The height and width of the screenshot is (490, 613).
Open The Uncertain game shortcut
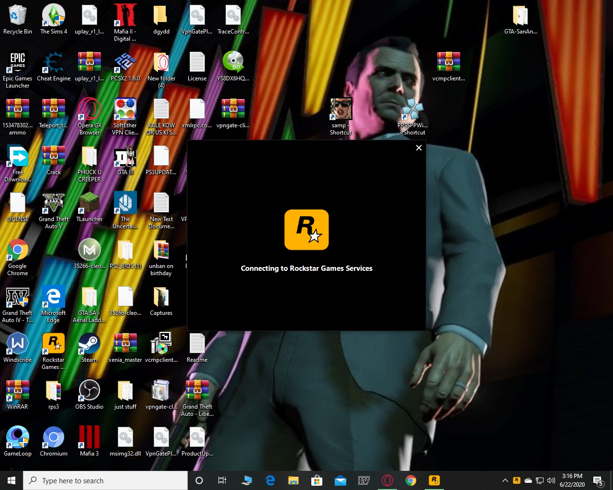125,211
